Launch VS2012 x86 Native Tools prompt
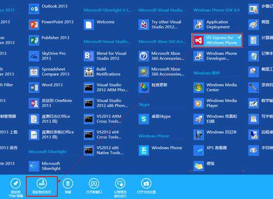This screenshot has width=273, height=199. (104, 150)
